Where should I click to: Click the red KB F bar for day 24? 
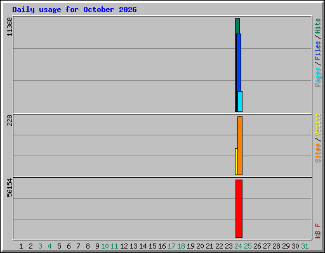click(x=239, y=209)
